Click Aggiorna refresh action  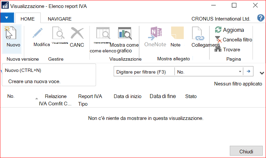(x=229, y=30)
